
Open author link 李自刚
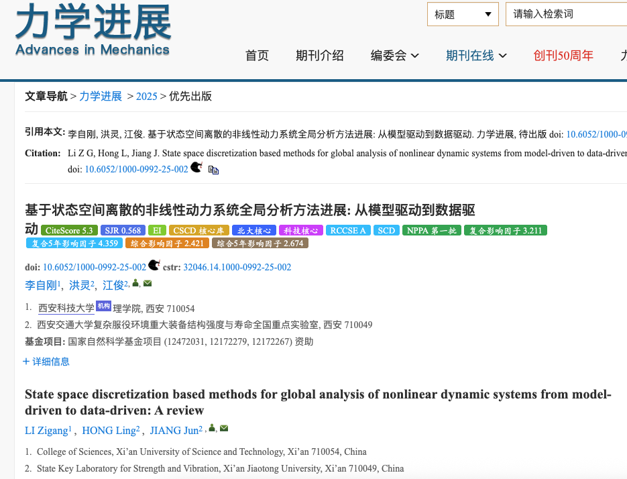(x=41, y=286)
